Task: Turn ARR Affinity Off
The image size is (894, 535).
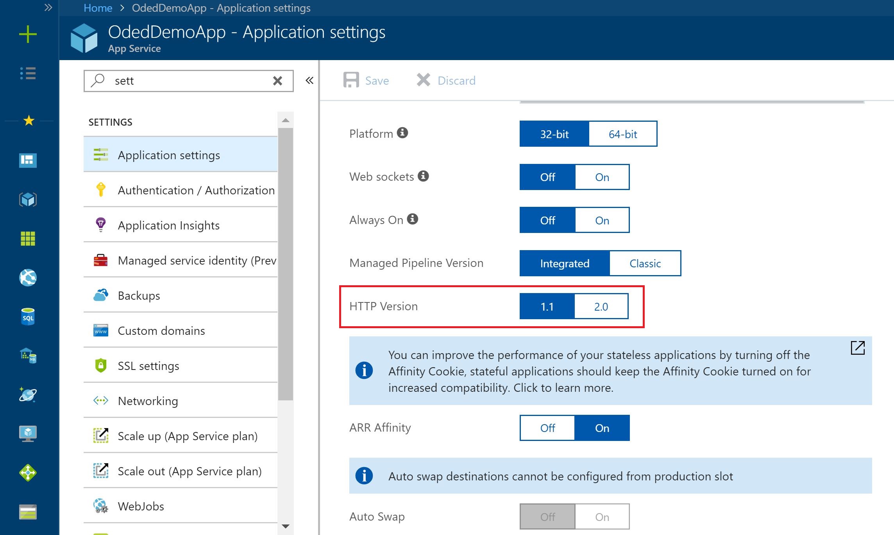Action: [x=547, y=428]
